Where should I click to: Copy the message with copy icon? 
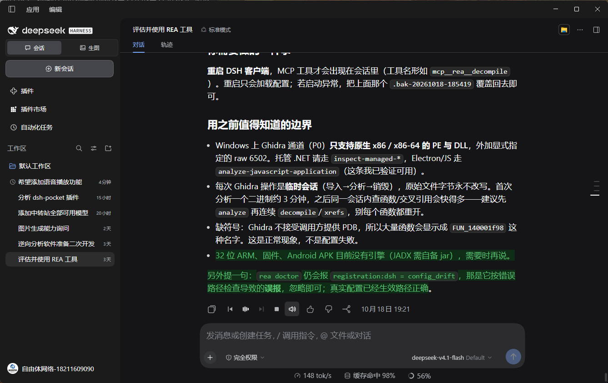pyautogui.click(x=211, y=309)
